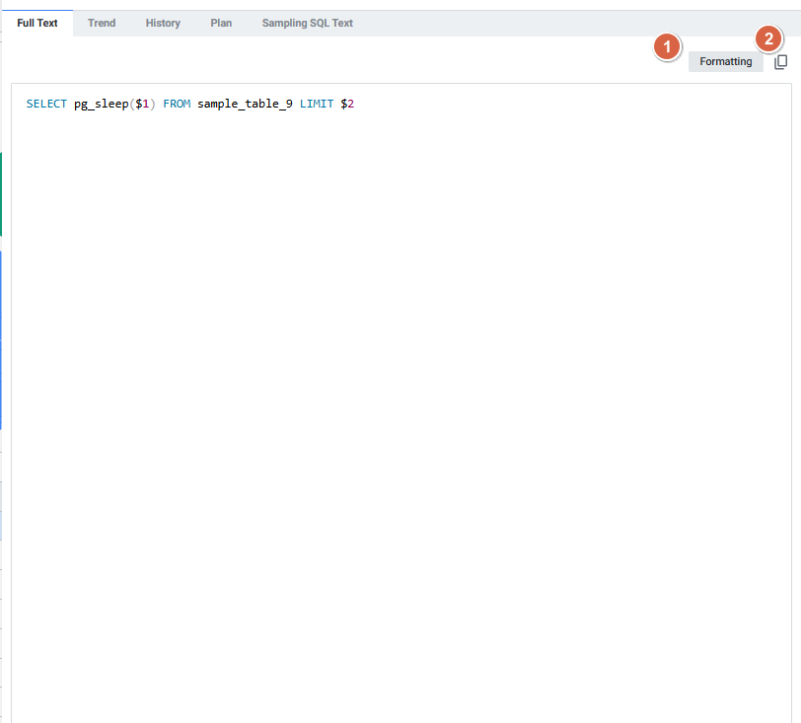Screen dimensions: 801x723
Task: Click the LIMIT keyword in the query
Action: pyautogui.click(x=317, y=104)
